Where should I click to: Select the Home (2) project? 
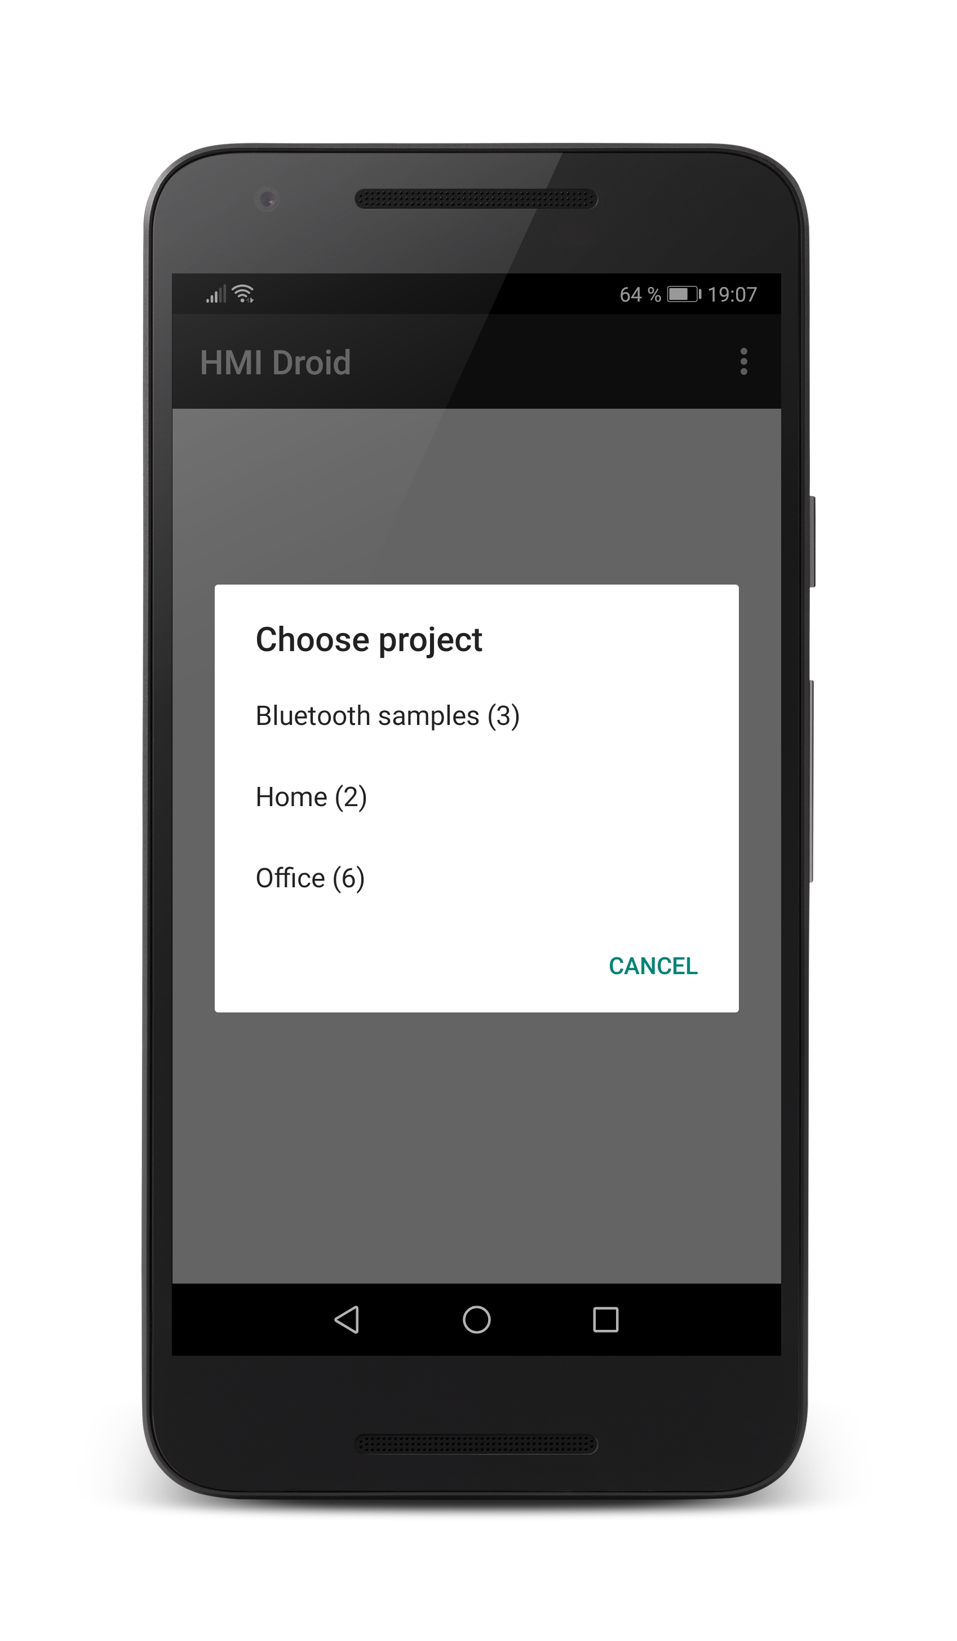tap(477, 798)
